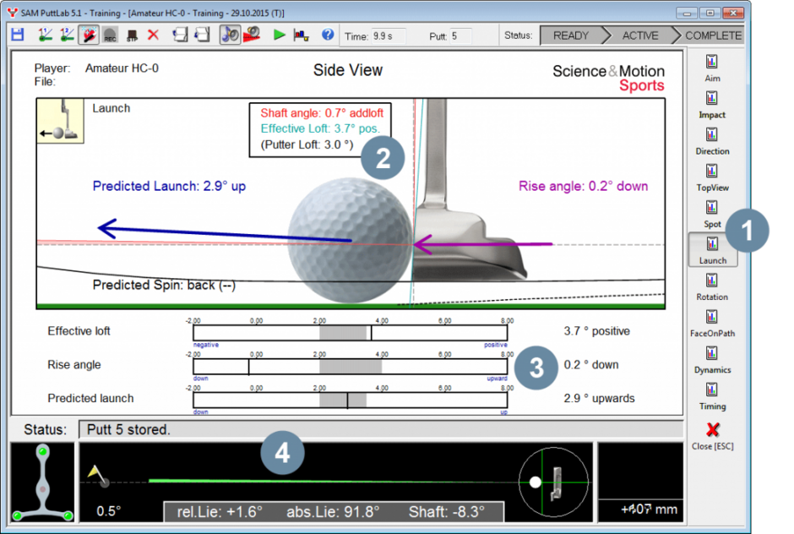Image resolution: width=794 pixels, height=534 pixels.
Task: Click the '(Putter Loft: 3.0 °)' text
Action: point(307,144)
